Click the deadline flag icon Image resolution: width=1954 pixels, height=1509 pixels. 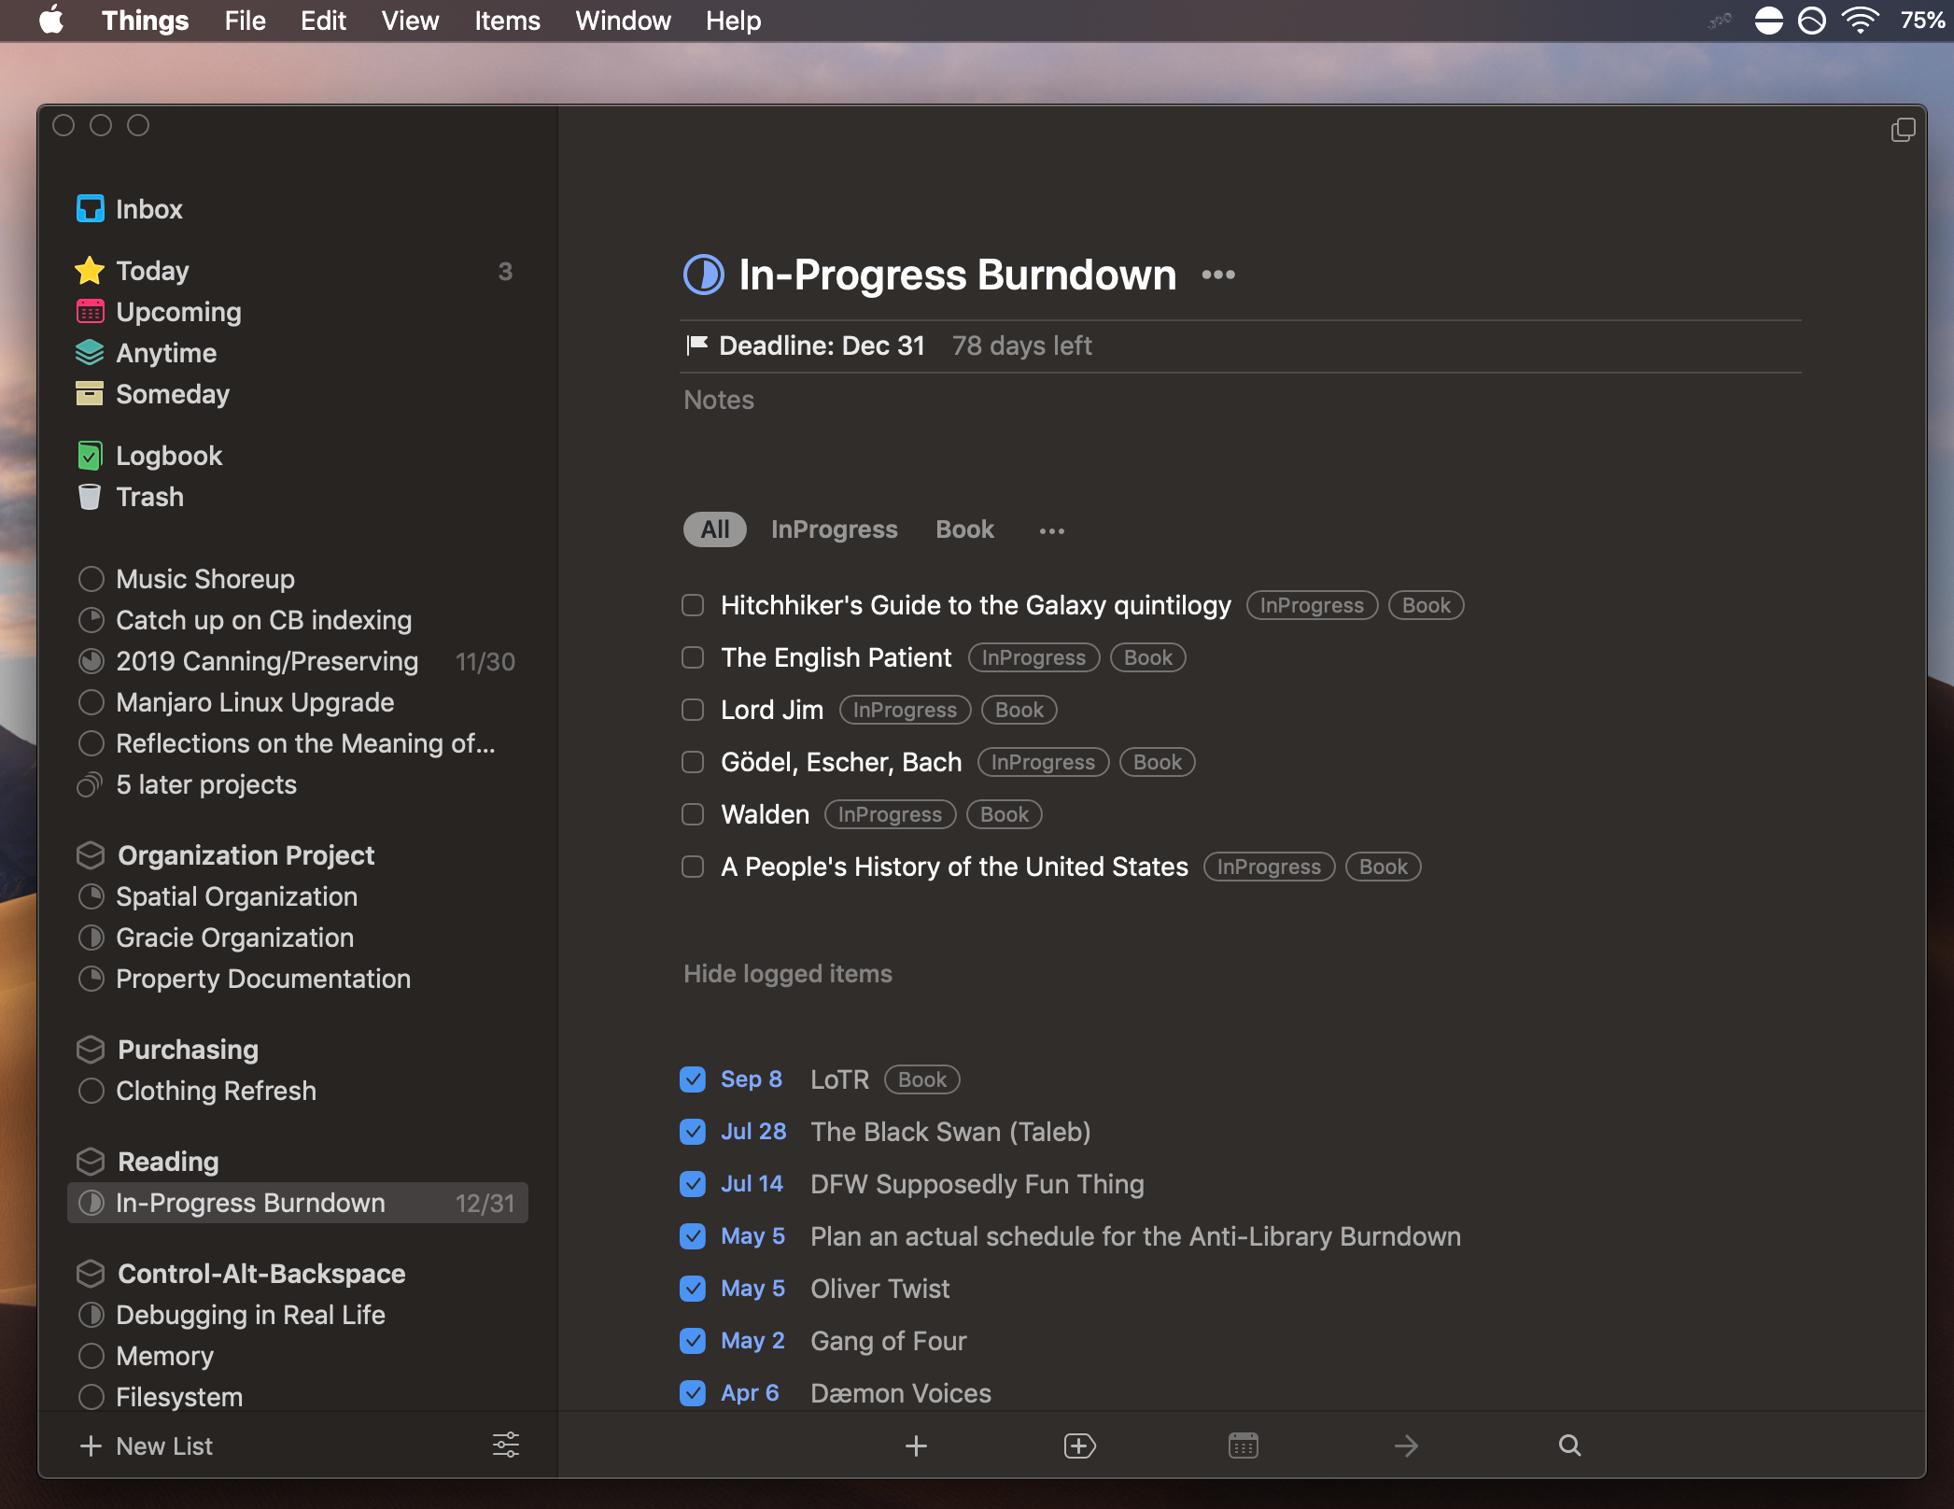coord(696,346)
